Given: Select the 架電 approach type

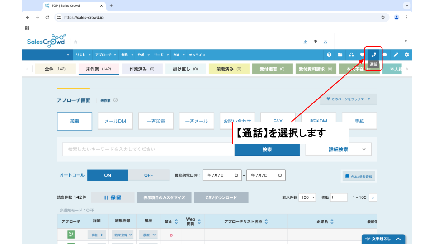Looking at the screenshot, I should pyautogui.click(x=75, y=121).
